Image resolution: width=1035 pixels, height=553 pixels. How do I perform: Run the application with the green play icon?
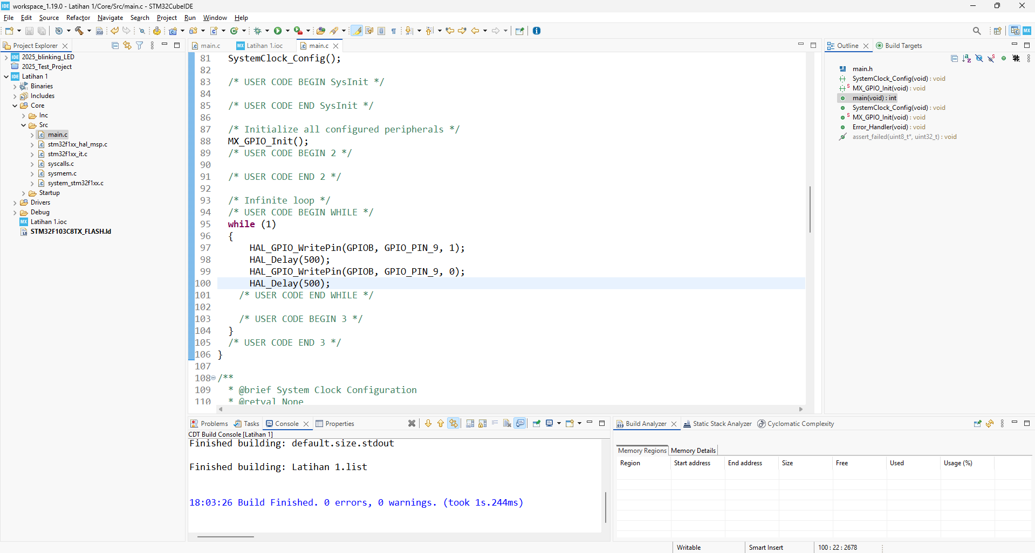click(278, 31)
